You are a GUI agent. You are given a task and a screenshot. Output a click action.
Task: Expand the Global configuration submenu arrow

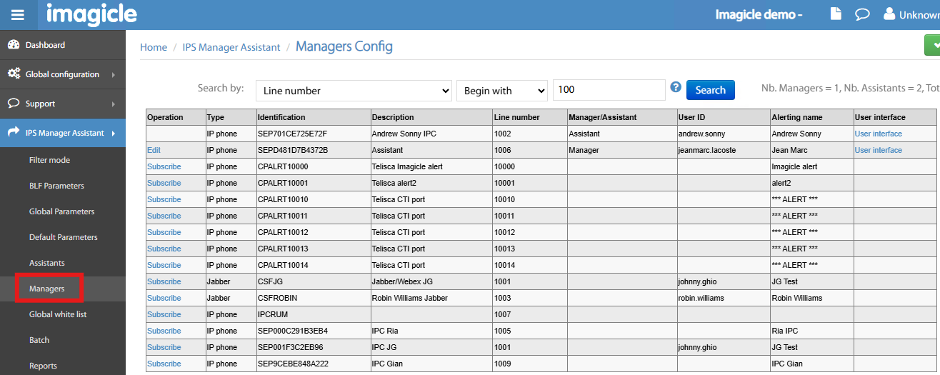[114, 74]
